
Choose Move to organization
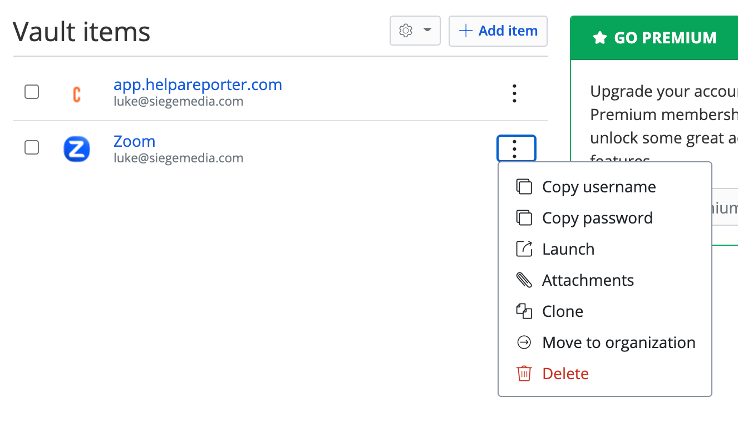tap(605, 342)
